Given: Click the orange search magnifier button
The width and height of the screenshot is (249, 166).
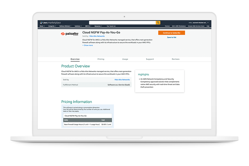Looking at the screenshot, I should [x=158, y=23].
